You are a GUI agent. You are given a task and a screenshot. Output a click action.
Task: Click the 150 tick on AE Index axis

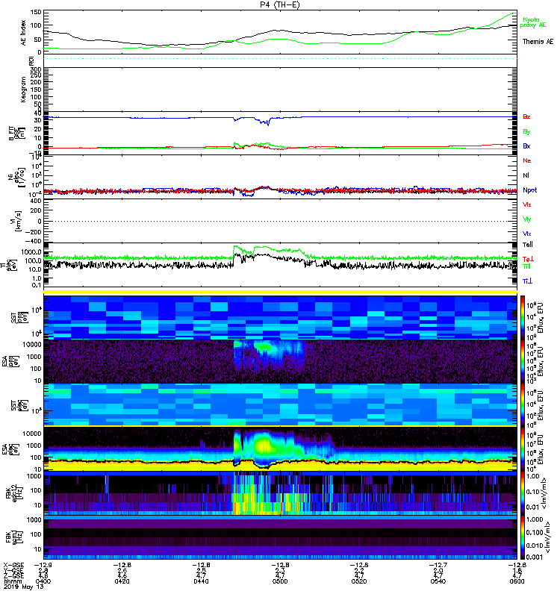36,12
